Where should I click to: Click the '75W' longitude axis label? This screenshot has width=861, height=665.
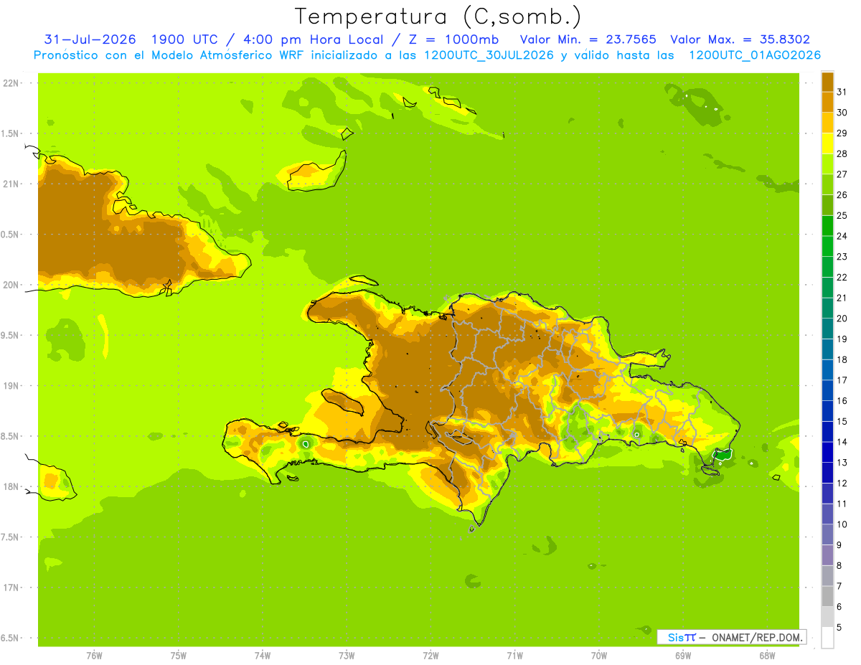[x=179, y=656]
